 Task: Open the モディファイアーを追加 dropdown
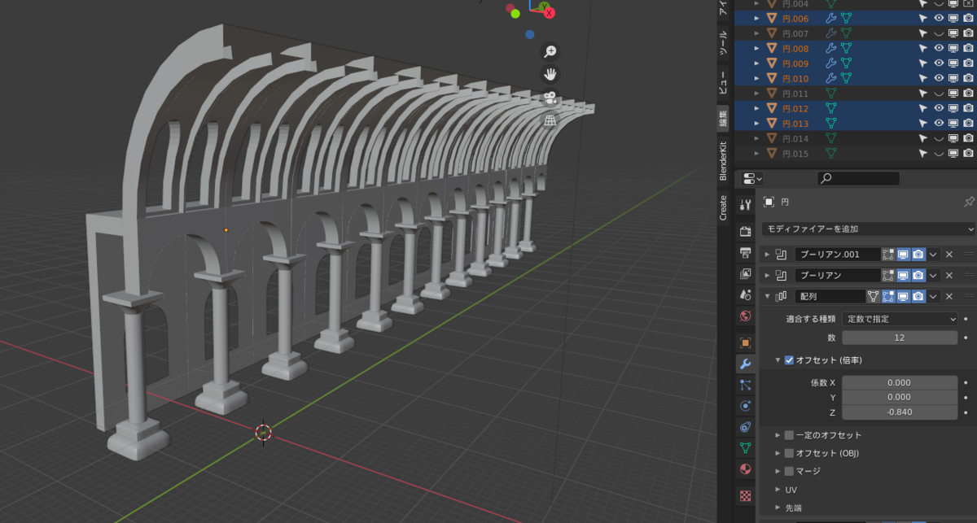pyautogui.click(x=868, y=229)
